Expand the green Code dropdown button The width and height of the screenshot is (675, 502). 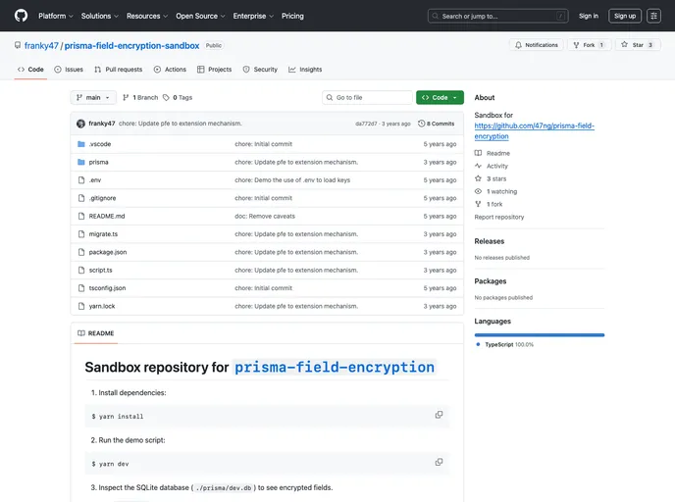pyautogui.click(x=440, y=97)
